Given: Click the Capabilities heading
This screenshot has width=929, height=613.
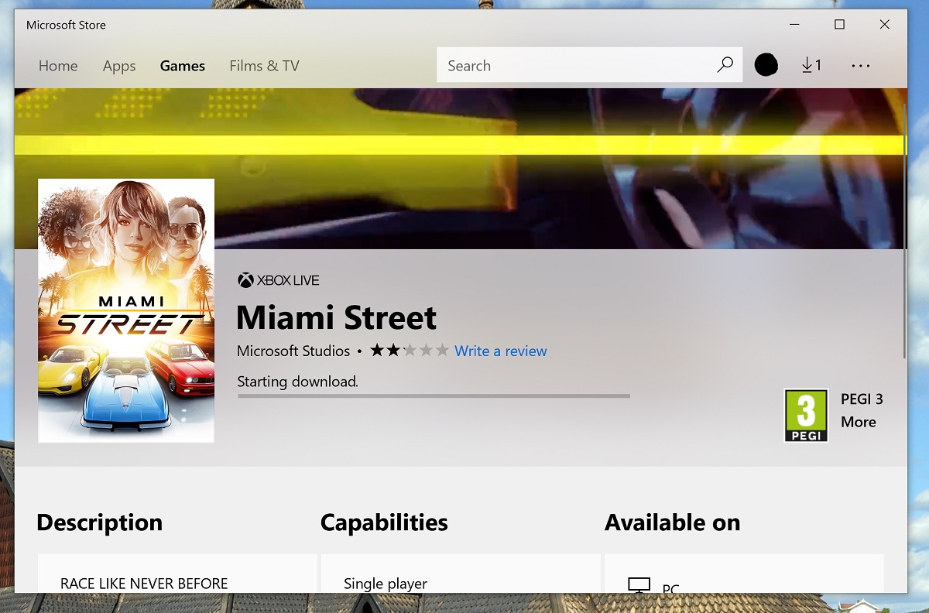Looking at the screenshot, I should 384,522.
